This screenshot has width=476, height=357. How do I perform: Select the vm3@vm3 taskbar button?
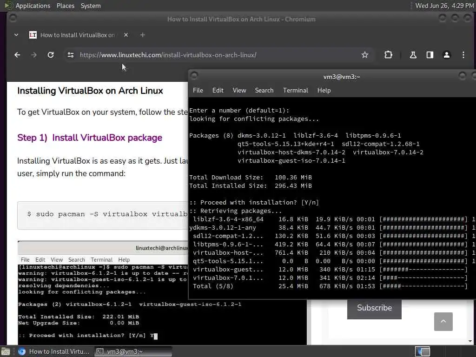coord(133,351)
